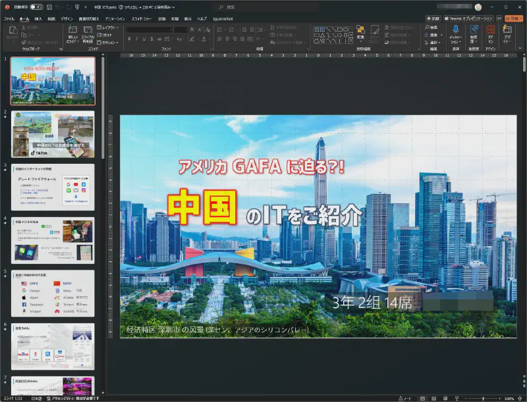Select slide 3 thumbnail in slide panel

53,187
